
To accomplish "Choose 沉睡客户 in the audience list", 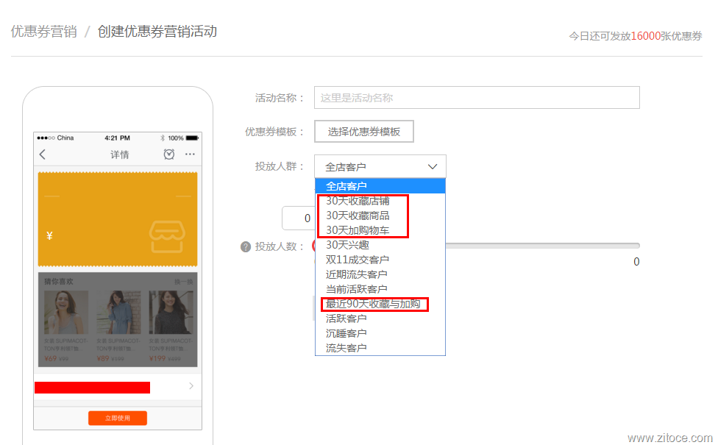I will tap(346, 333).
